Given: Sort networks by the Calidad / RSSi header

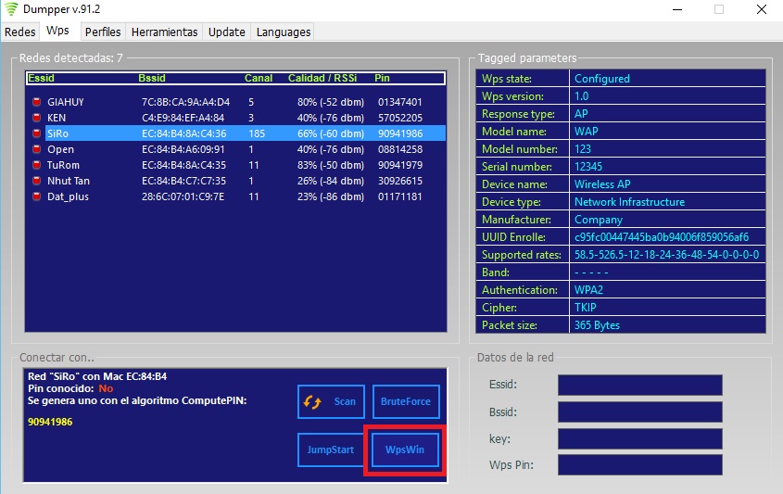Looking at the screenshot, I should 322,79.
